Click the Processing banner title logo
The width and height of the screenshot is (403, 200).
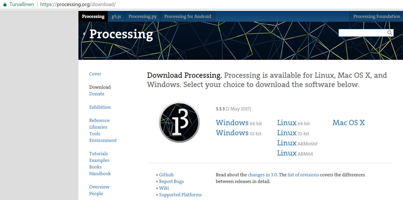[121, 35]
